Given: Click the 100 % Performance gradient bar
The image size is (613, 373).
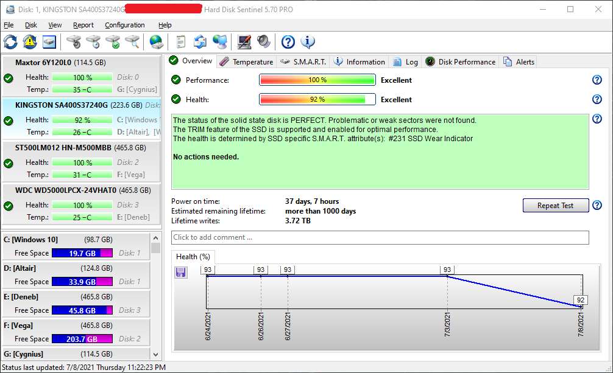Looking at the screenshot, I should tap(317, 80).
